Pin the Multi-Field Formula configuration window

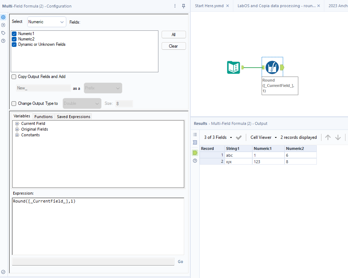183,6
